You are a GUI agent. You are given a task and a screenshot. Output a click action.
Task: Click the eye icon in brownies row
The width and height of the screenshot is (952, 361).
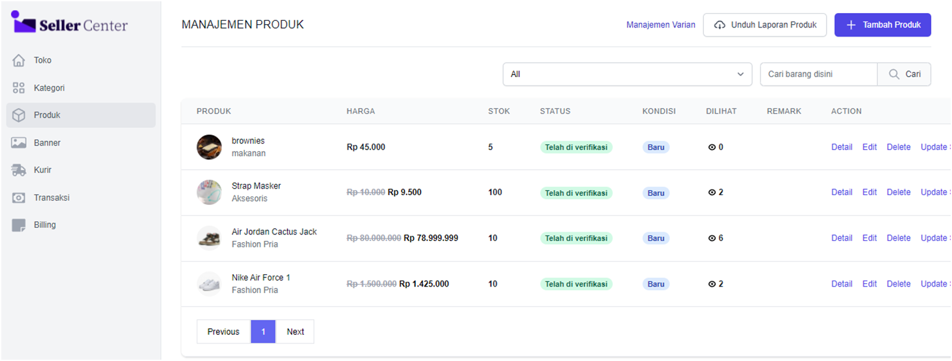[x=712, y=148]
